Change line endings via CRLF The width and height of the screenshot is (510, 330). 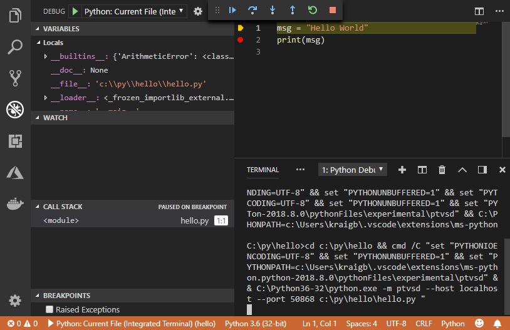[x=424, y=324]
